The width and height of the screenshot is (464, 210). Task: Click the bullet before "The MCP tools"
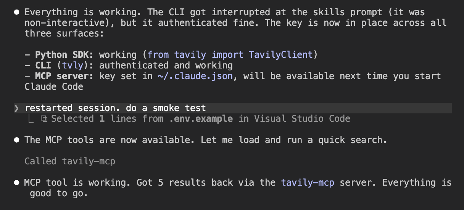coord(16,140)
